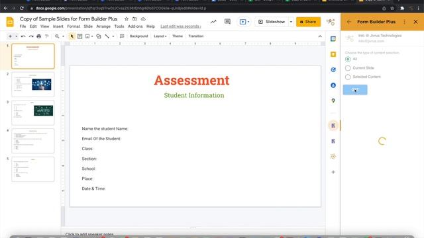The width and height of the screenshot is (424, 238).
Task: Click the Share button
Action: pos(308,22)
